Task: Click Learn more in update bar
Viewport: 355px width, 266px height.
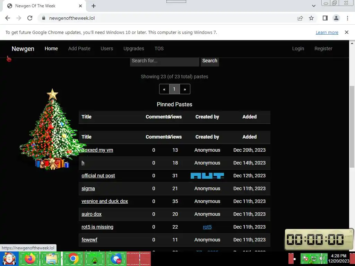Action: pos(327,32)
